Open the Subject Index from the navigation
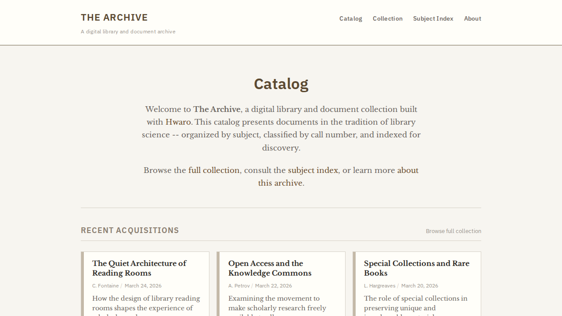The width and height of the screenshot is (562, 316). point(433,18)
